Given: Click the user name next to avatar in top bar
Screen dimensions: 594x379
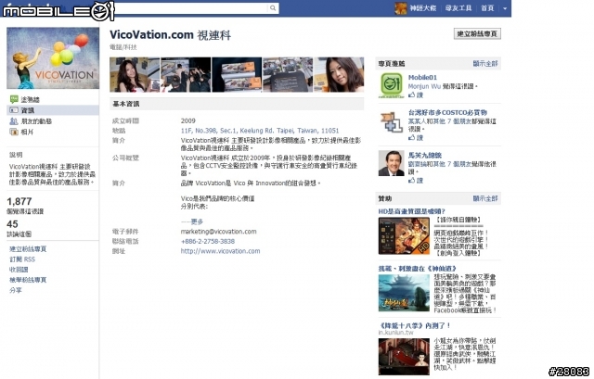Looking at the screenshot, I should coord(423,8).
